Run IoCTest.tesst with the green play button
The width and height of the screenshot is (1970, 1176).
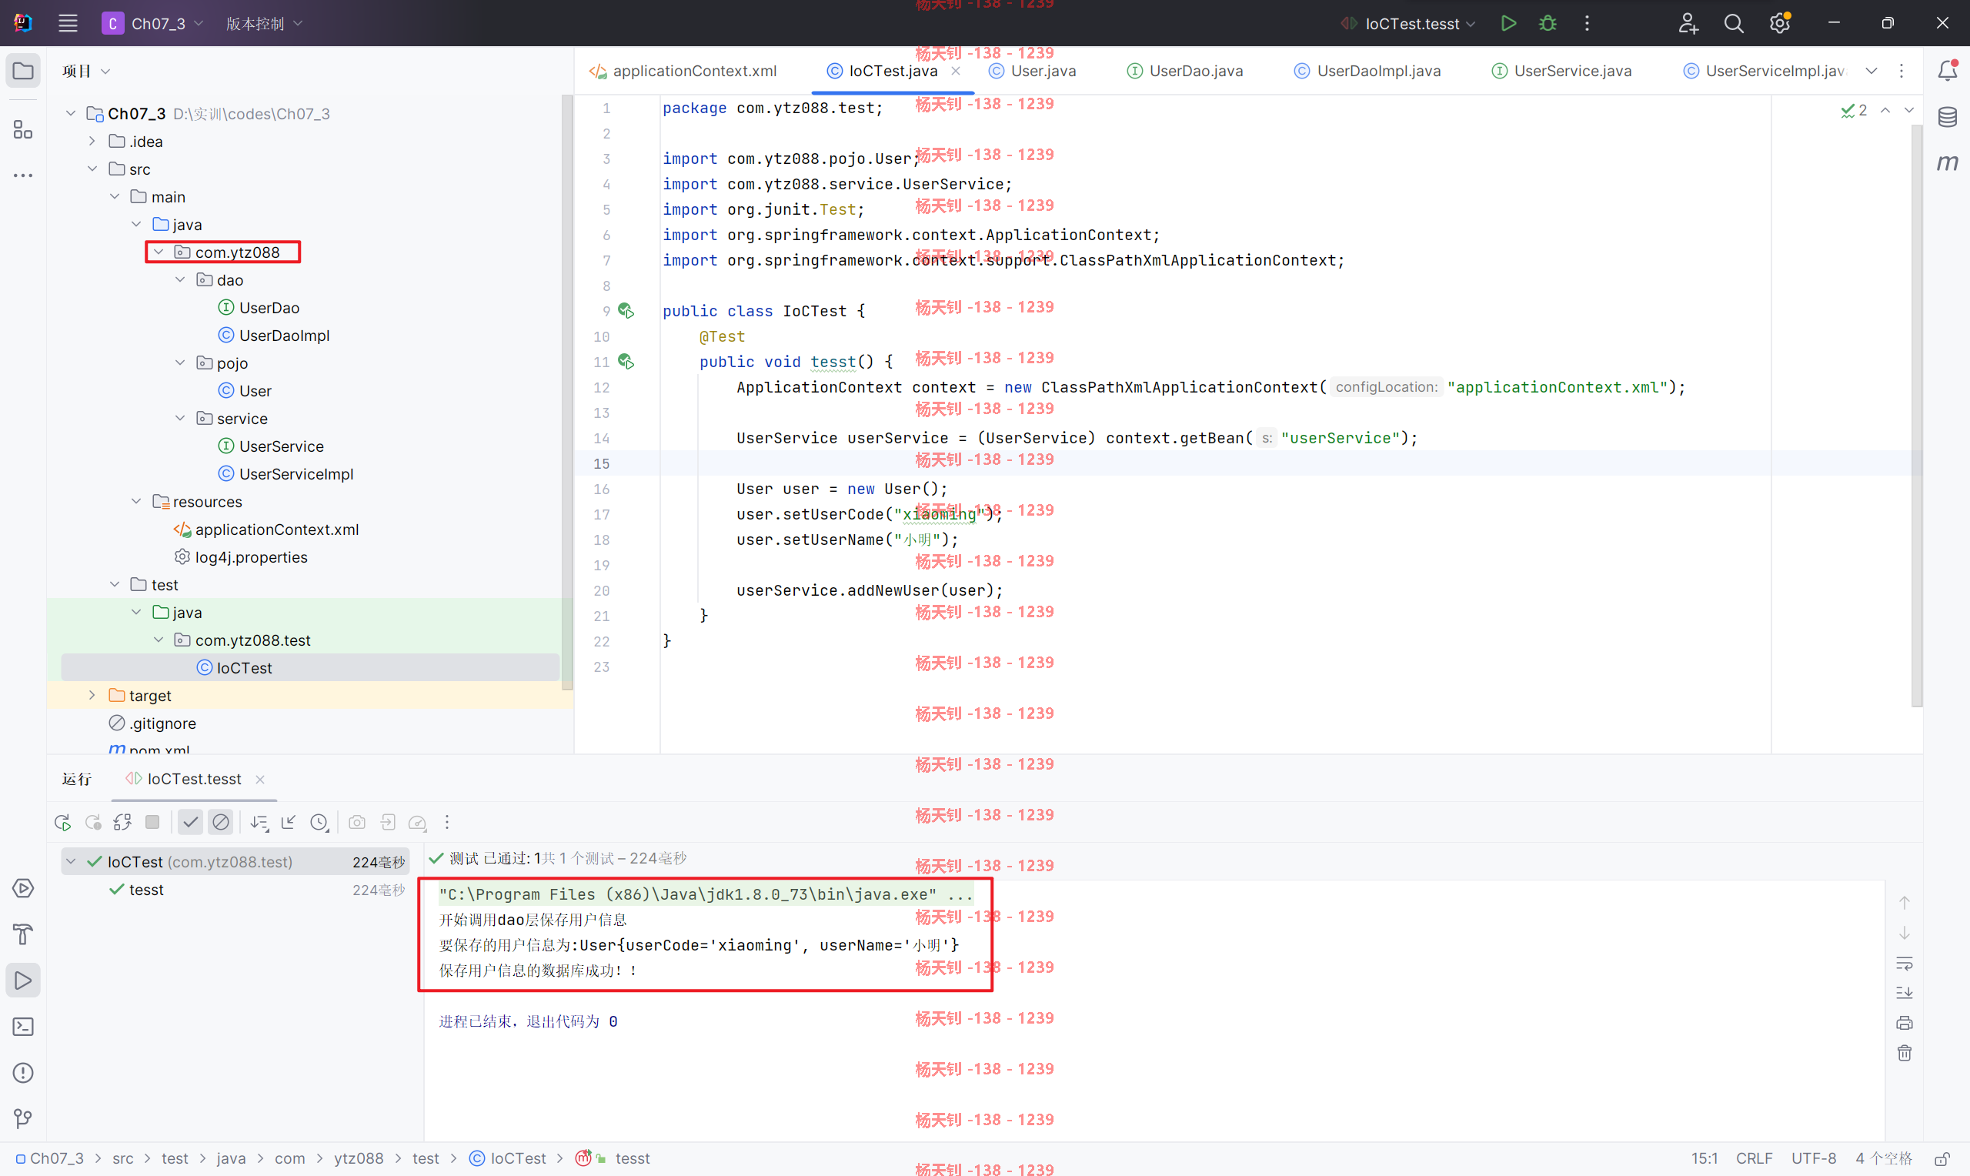click(x=1508, y=23)
